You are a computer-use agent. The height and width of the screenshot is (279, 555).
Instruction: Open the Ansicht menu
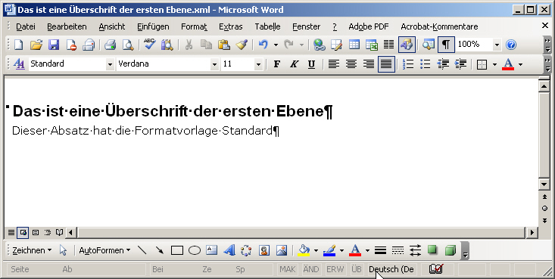point(112,26)
